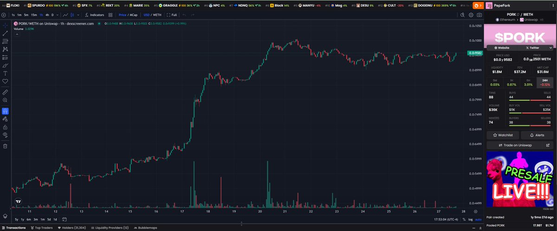Click the undo arrow
557x231 pixels.
point(185,15)
